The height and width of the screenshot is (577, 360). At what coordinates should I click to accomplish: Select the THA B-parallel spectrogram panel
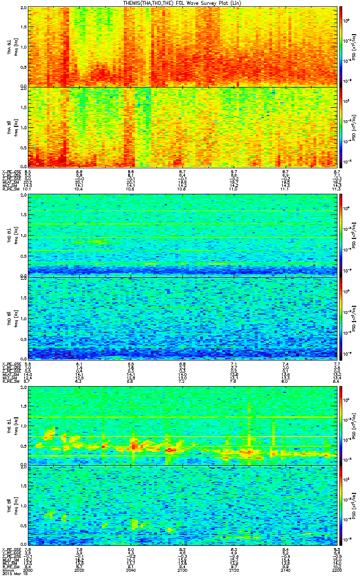182,127
